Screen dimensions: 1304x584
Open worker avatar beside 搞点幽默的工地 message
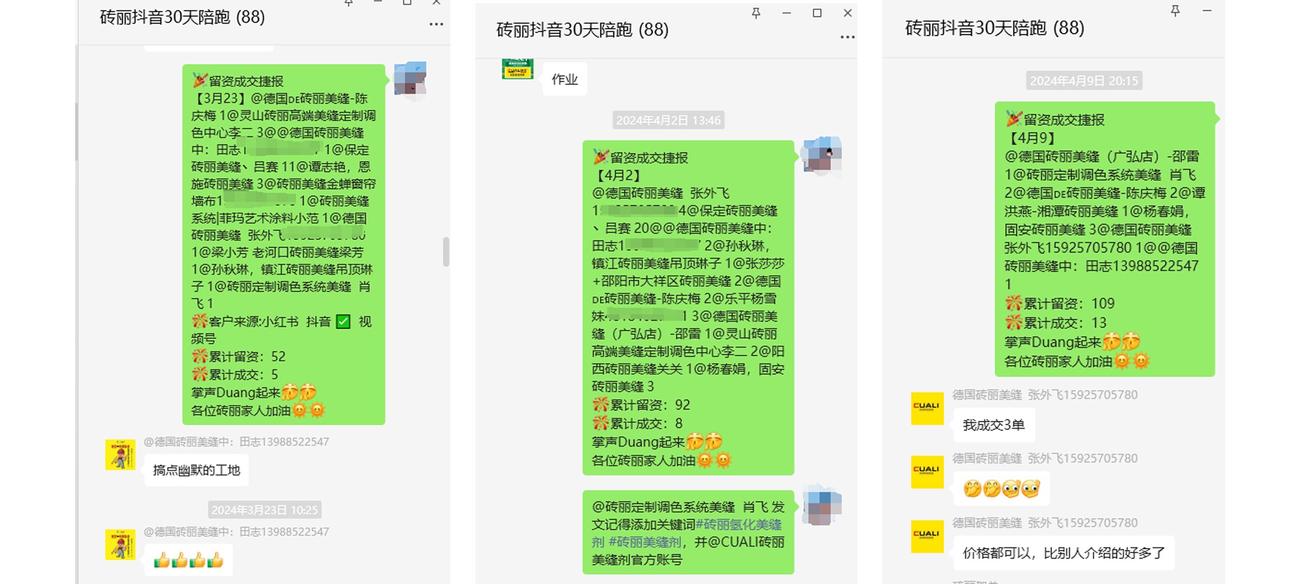pos(120,455)
